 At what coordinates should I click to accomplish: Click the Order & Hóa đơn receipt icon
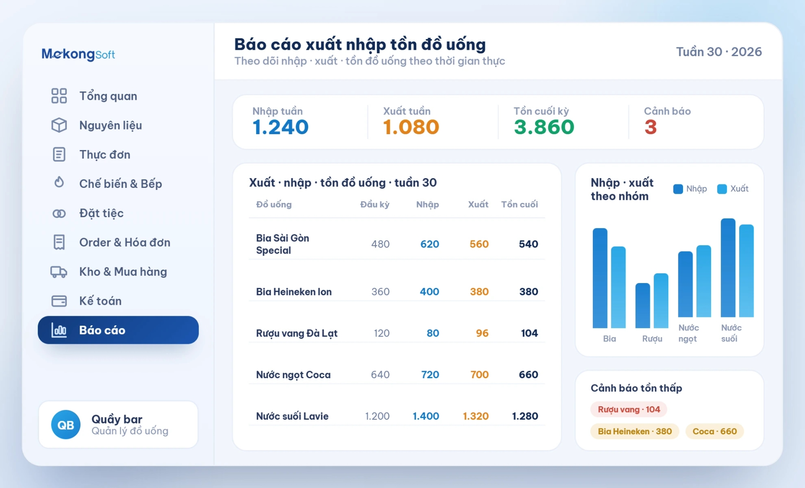tap(59, 242)
